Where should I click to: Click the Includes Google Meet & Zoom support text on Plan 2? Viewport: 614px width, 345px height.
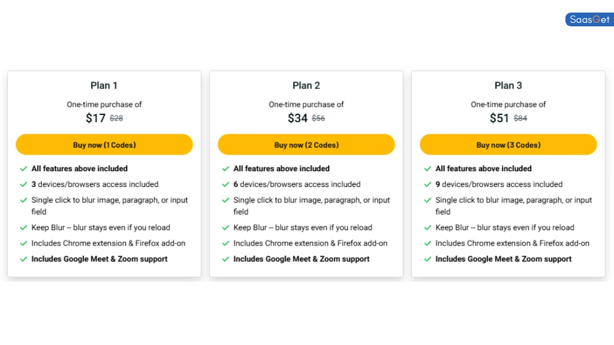(x=302, y=259)
